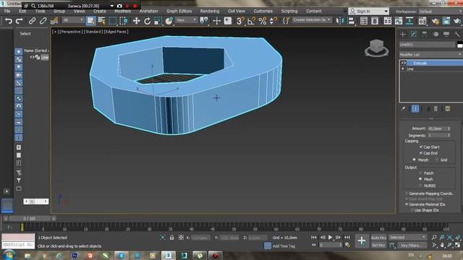Toggle the 3D Snaps button
Viewport: 463px width, 260px height.
[x=240, y=21]
